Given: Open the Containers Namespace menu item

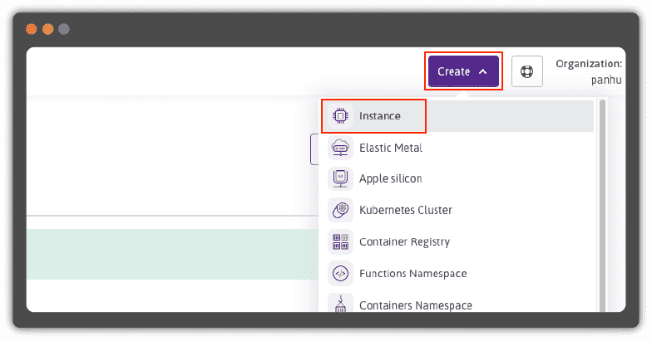Looking at the screenshot, I should click(x=415, y=304).
